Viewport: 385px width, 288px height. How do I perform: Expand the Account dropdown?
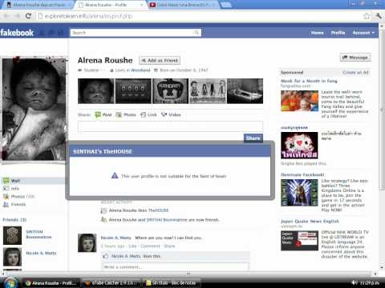point(363,33)
